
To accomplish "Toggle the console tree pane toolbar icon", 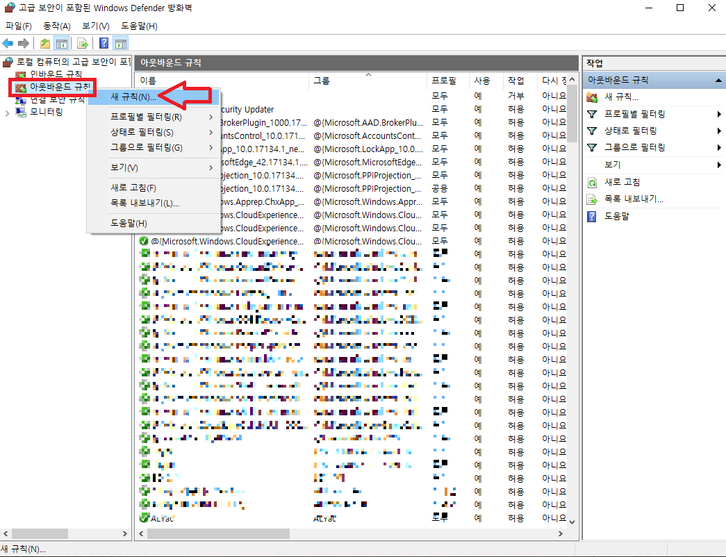I will (62, 44).
